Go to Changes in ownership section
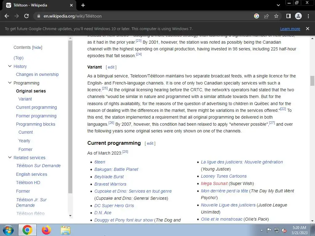Image resolution: width=315 pixels, height=236 pixels. (37, 74)
